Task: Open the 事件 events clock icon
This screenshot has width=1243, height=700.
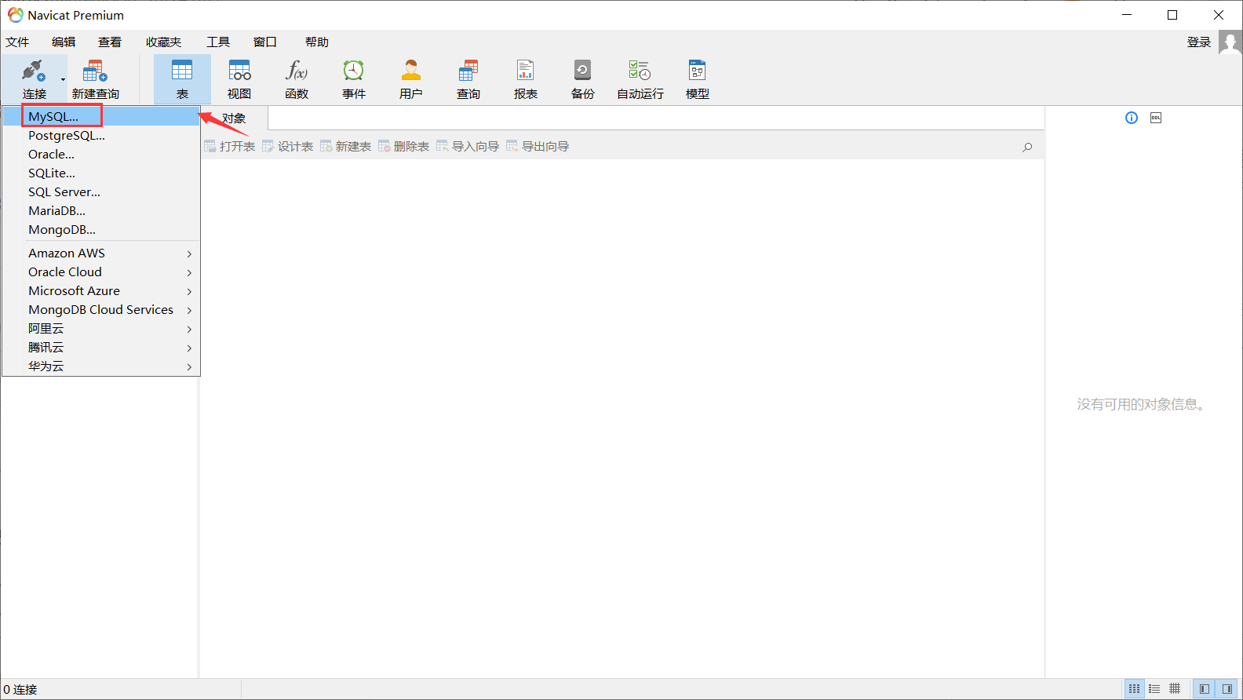Action: pos(354,71)
